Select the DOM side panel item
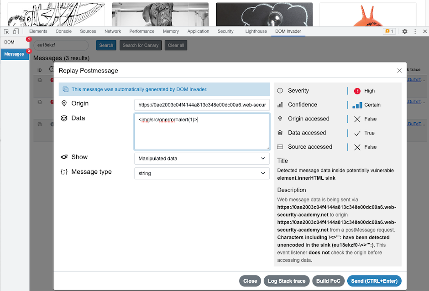Viewport: 429px width, 291px height. 10,42
